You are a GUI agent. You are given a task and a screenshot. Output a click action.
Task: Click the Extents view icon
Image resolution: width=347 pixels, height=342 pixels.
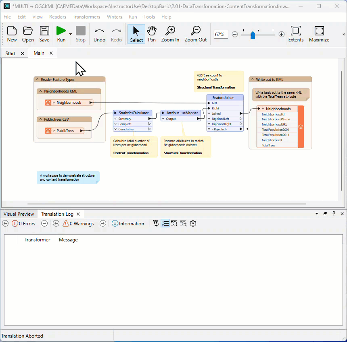296,34
